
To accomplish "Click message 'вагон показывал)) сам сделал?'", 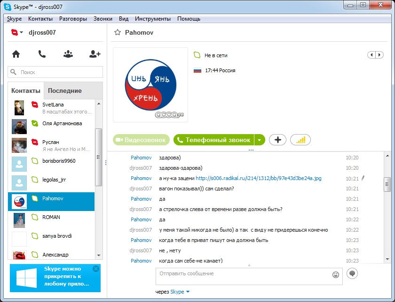I will pos(197,189).
